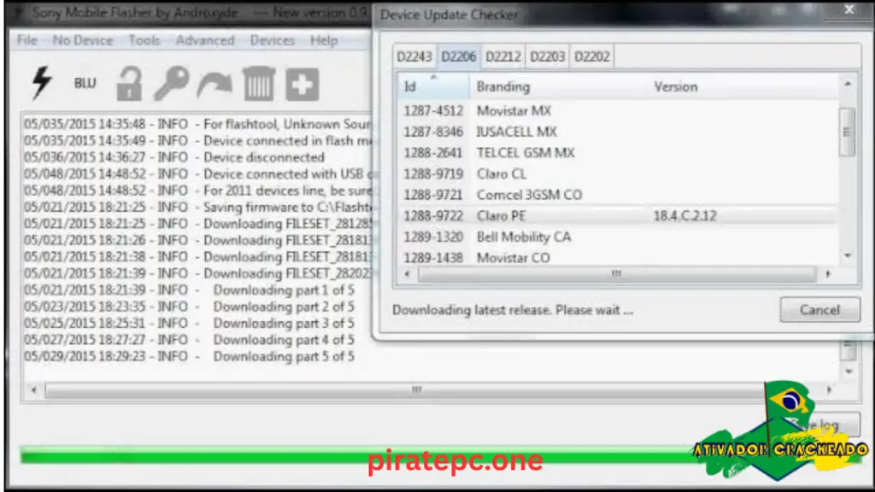
Task: Select the Claro CL row
Action: [618, 174]
